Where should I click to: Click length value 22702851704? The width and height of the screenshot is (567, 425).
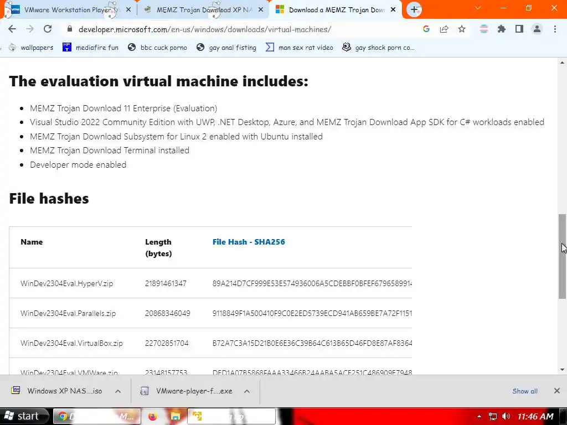(x=167, y=343)
